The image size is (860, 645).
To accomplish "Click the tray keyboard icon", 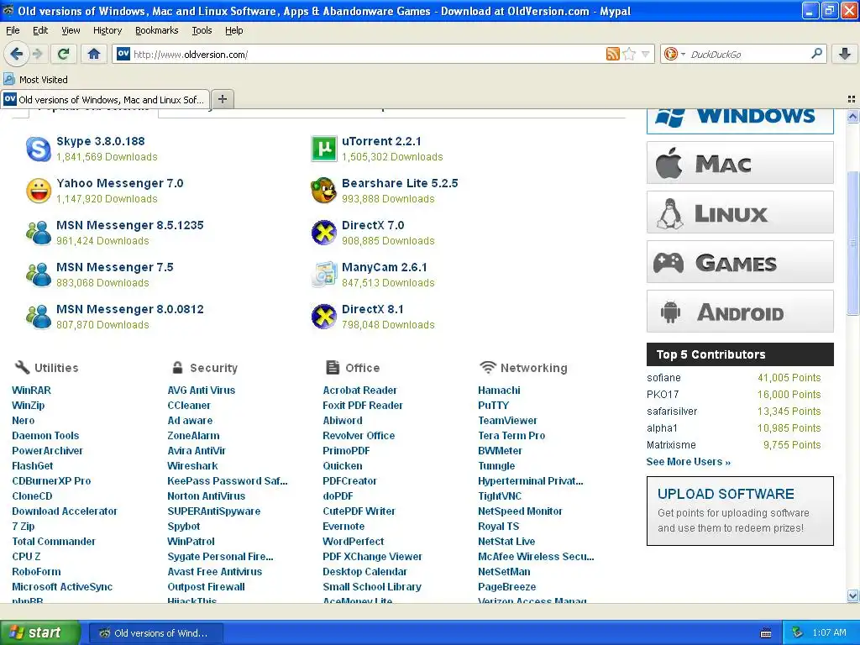I will tap(766, 633).
